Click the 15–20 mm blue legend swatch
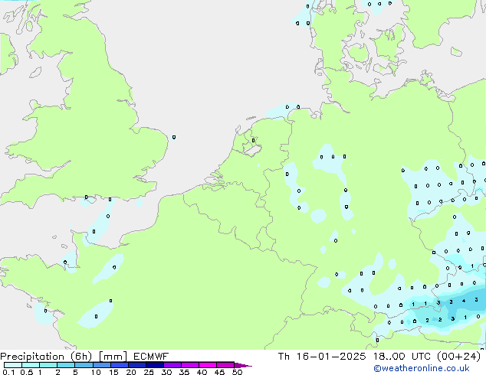 120,365
